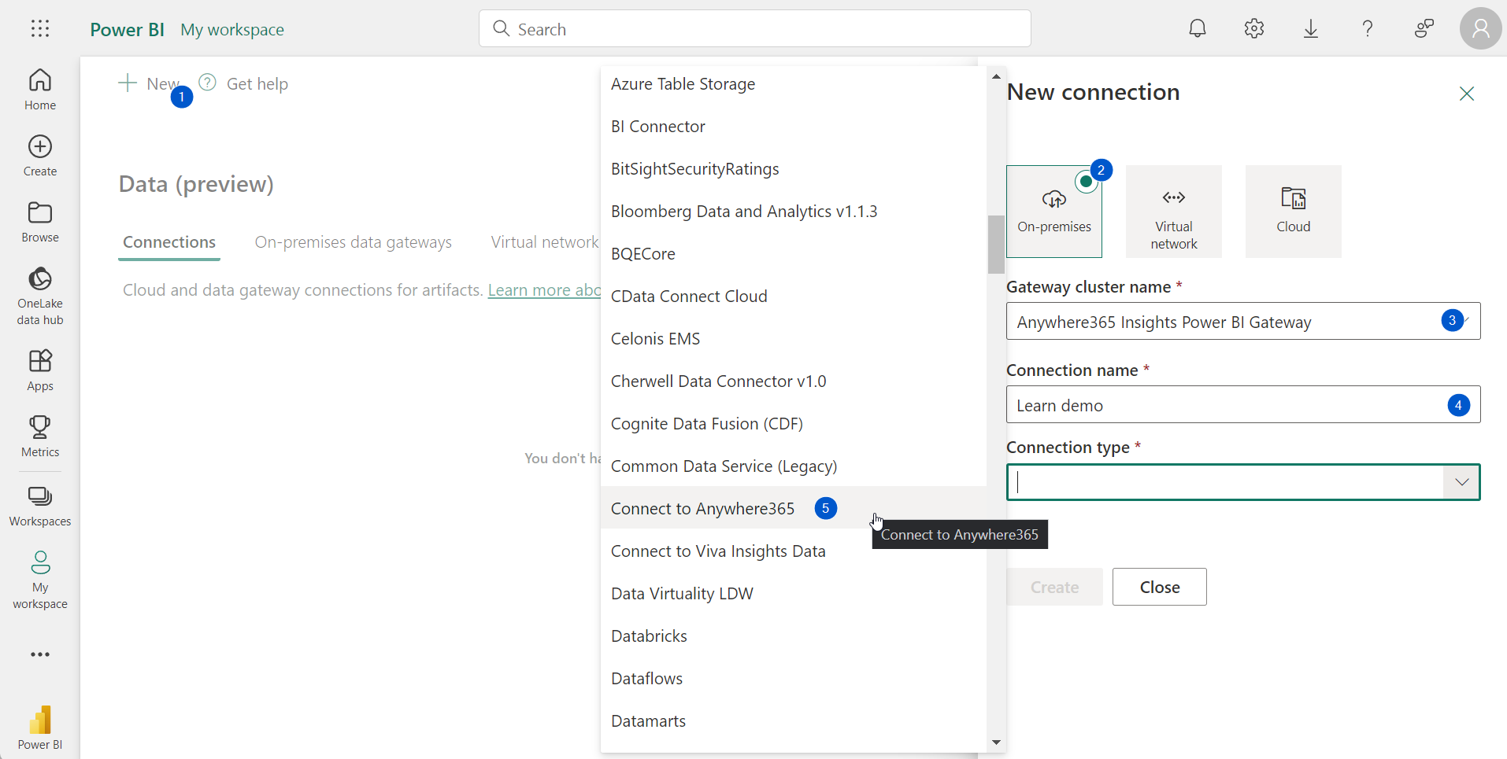Toggle the Connection type dropdown arrow

1462,482
